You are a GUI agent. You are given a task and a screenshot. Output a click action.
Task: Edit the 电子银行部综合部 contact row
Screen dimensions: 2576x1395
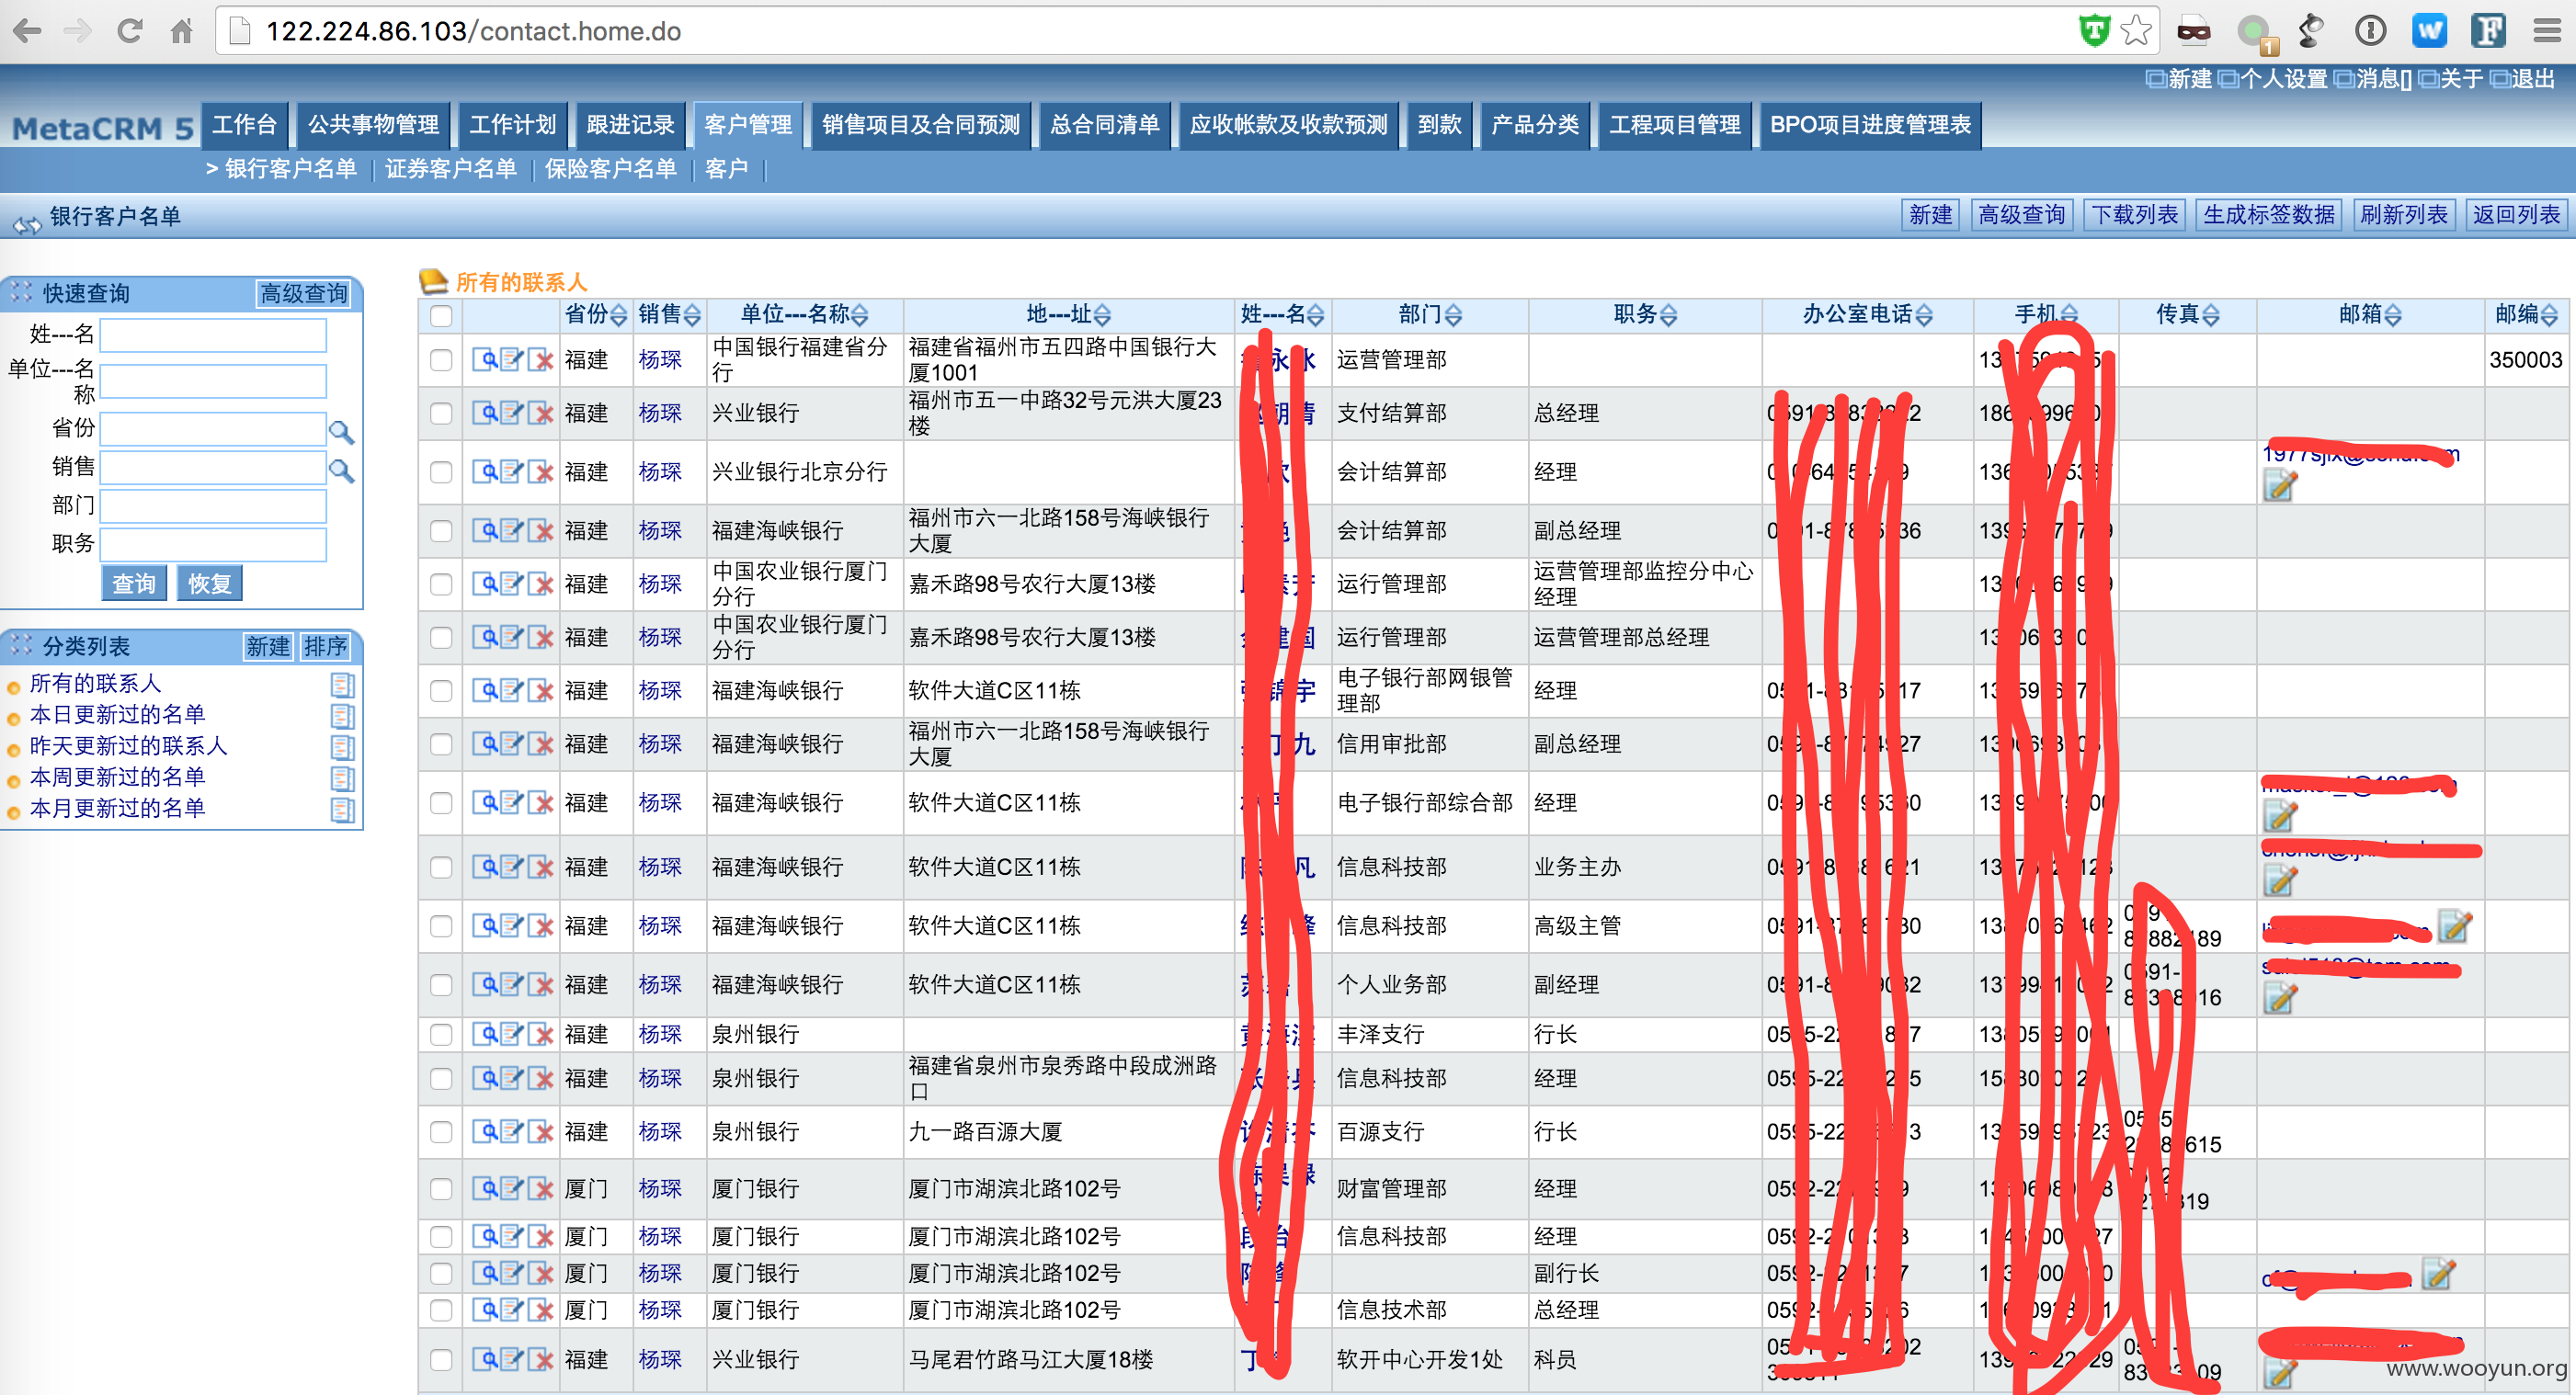[x=512, y=802]
